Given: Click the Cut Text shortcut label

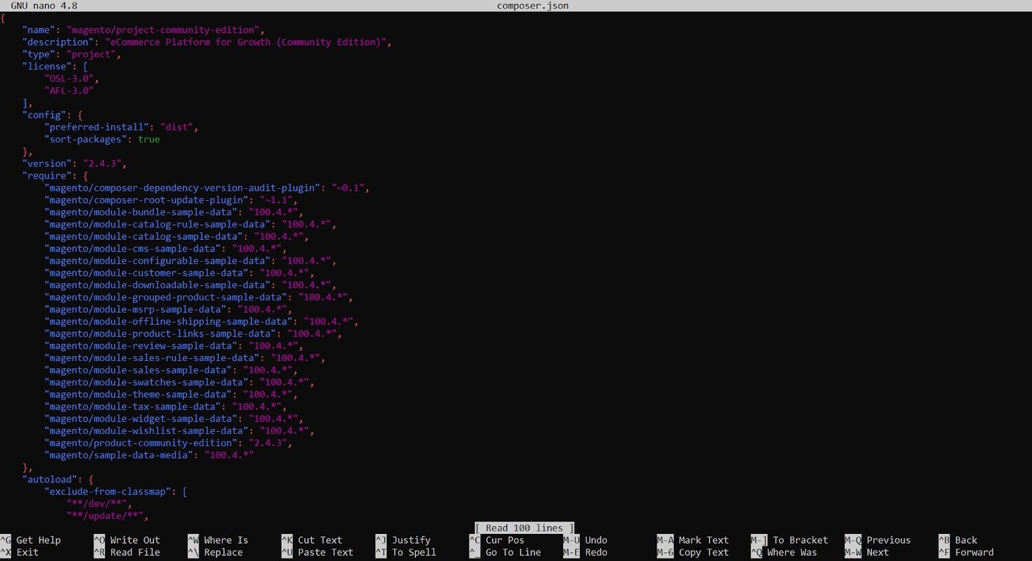Looking at the screenshot, I should 320,540.
